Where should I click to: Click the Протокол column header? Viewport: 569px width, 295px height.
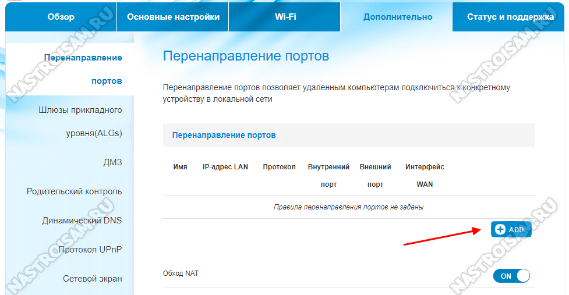point(279,167)
